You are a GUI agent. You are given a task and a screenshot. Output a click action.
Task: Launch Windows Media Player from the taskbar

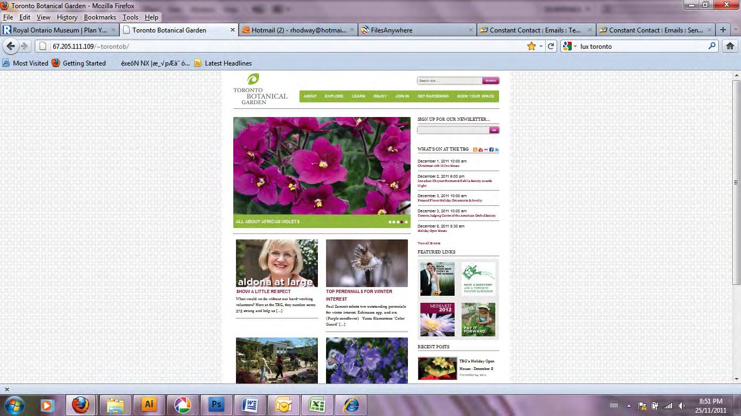[47, 405]
